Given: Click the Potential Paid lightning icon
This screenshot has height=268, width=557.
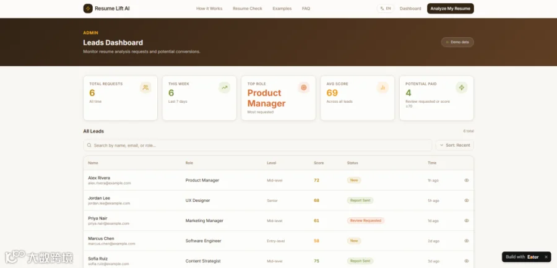Looking at the screenshot, I should tap(462, 87).
